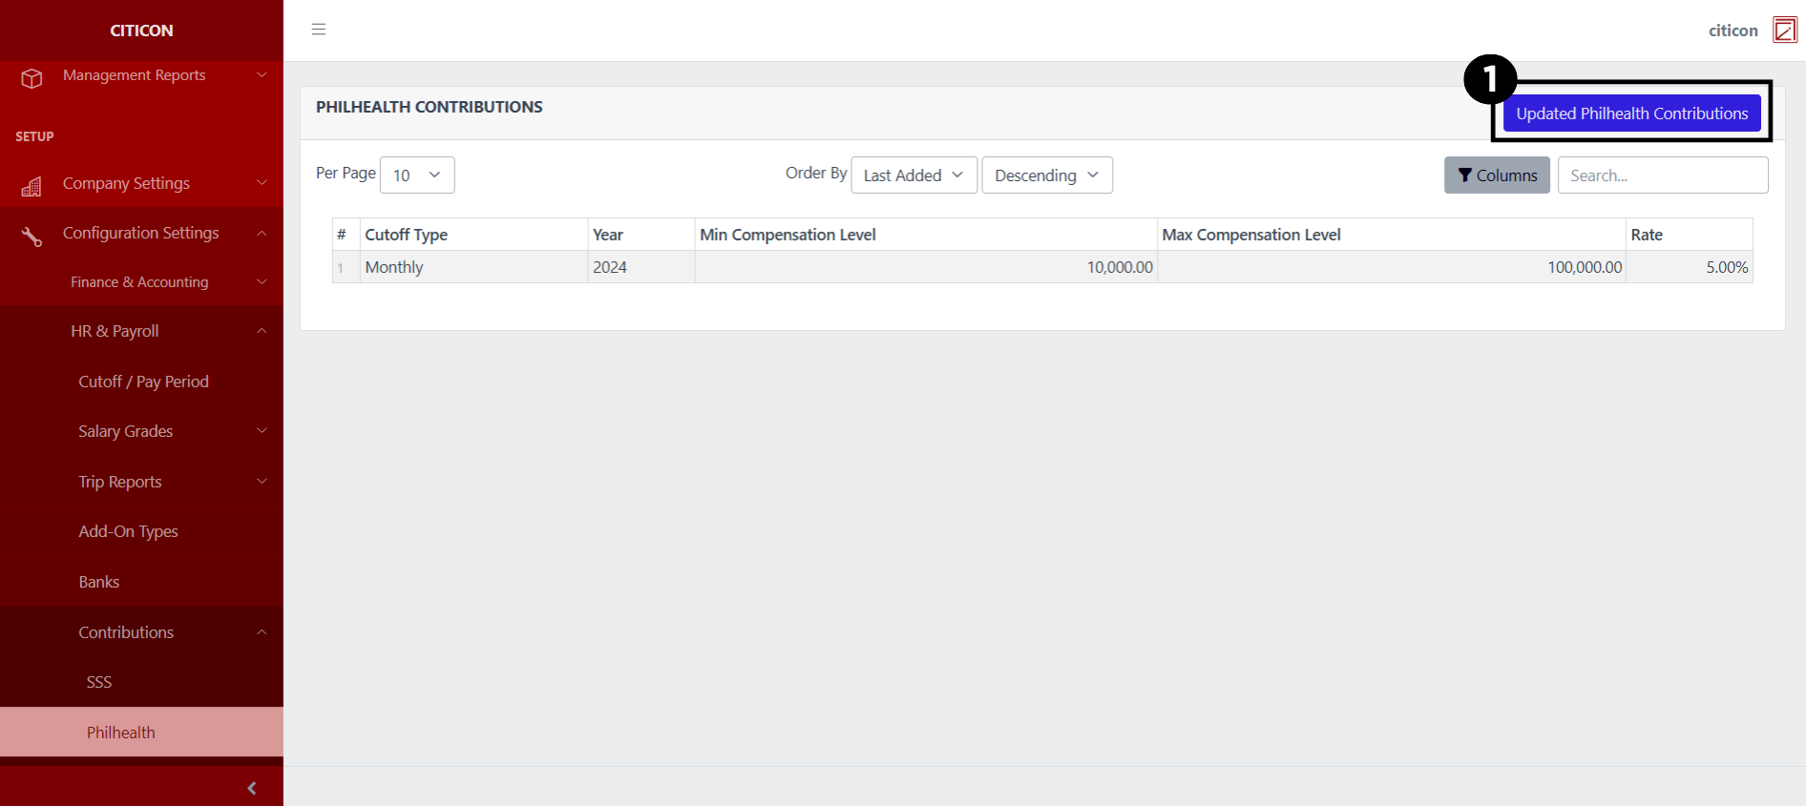
Task: Open the Per Page dropdown
Action: click(x=417, y=176)
